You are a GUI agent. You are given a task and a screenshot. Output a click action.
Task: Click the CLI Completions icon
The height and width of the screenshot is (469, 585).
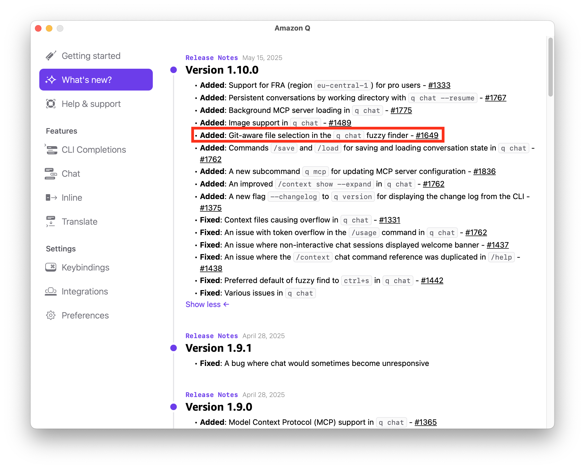51,149
